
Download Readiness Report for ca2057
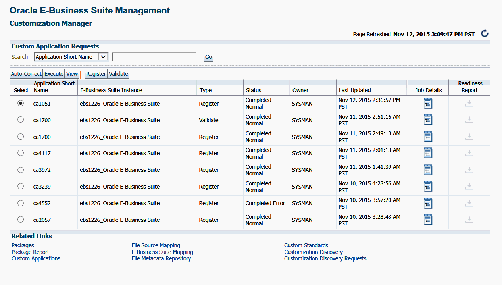[469, 220]
